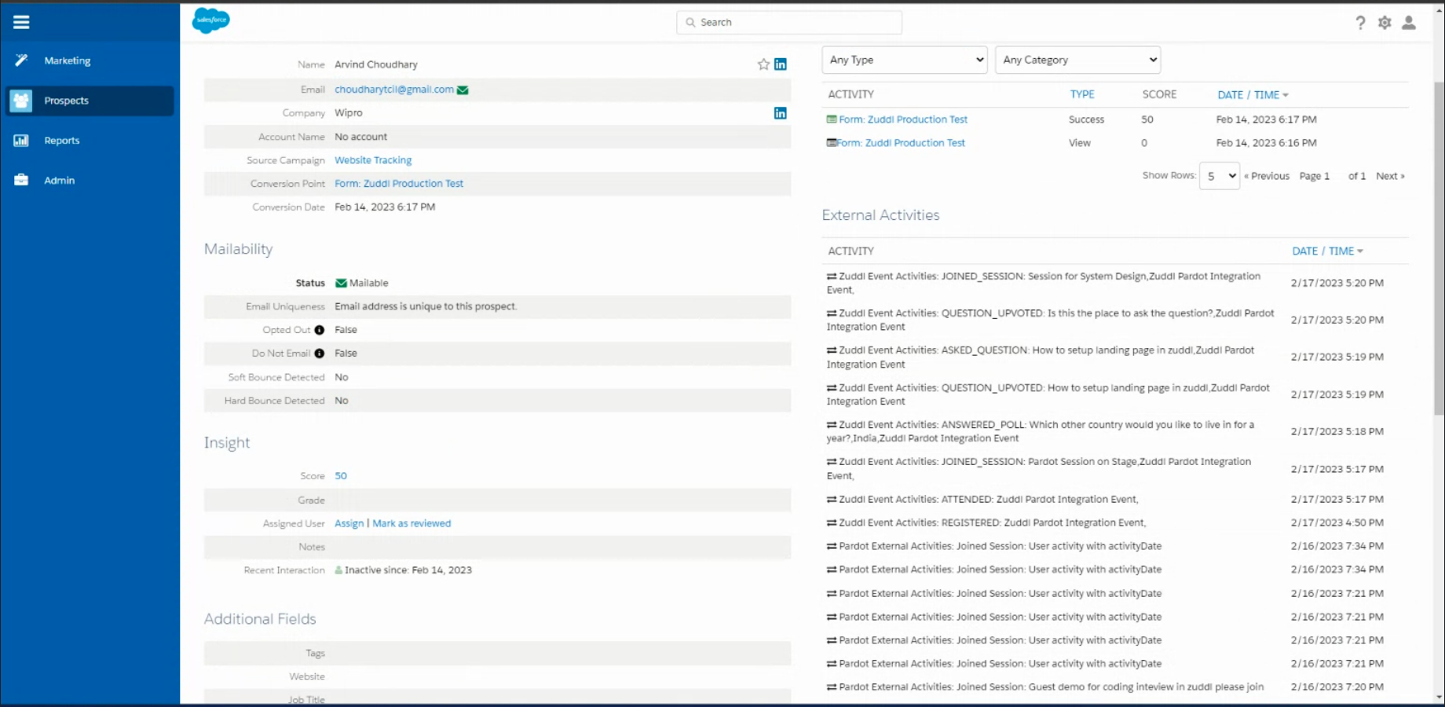Click the help question mark icon
Image resolution: width=1445 pixels, height=707 pixels.
click(x=1360, y=23)
